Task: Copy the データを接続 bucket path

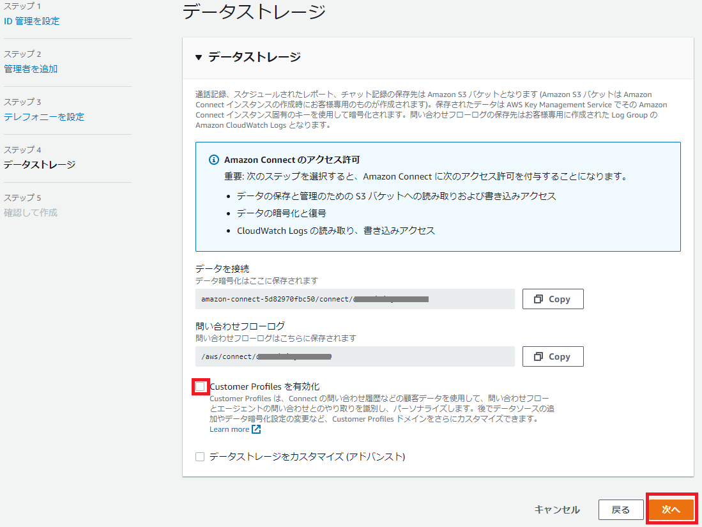Action: click(x=553, y=299)
